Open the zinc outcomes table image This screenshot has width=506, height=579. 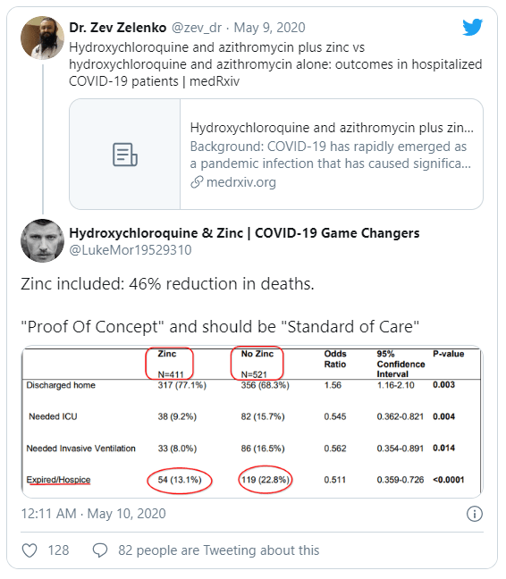(252, 422)
